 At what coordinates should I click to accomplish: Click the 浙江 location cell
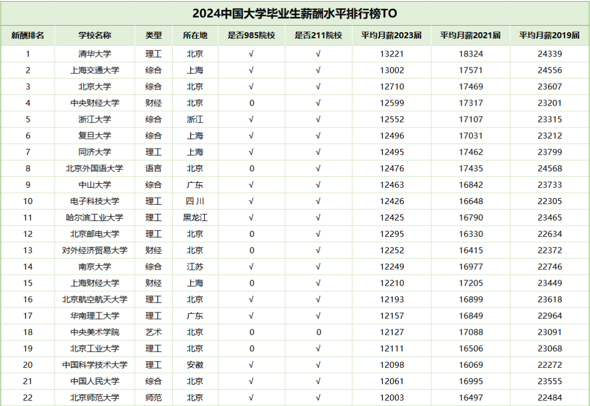(x=195, y=119)
